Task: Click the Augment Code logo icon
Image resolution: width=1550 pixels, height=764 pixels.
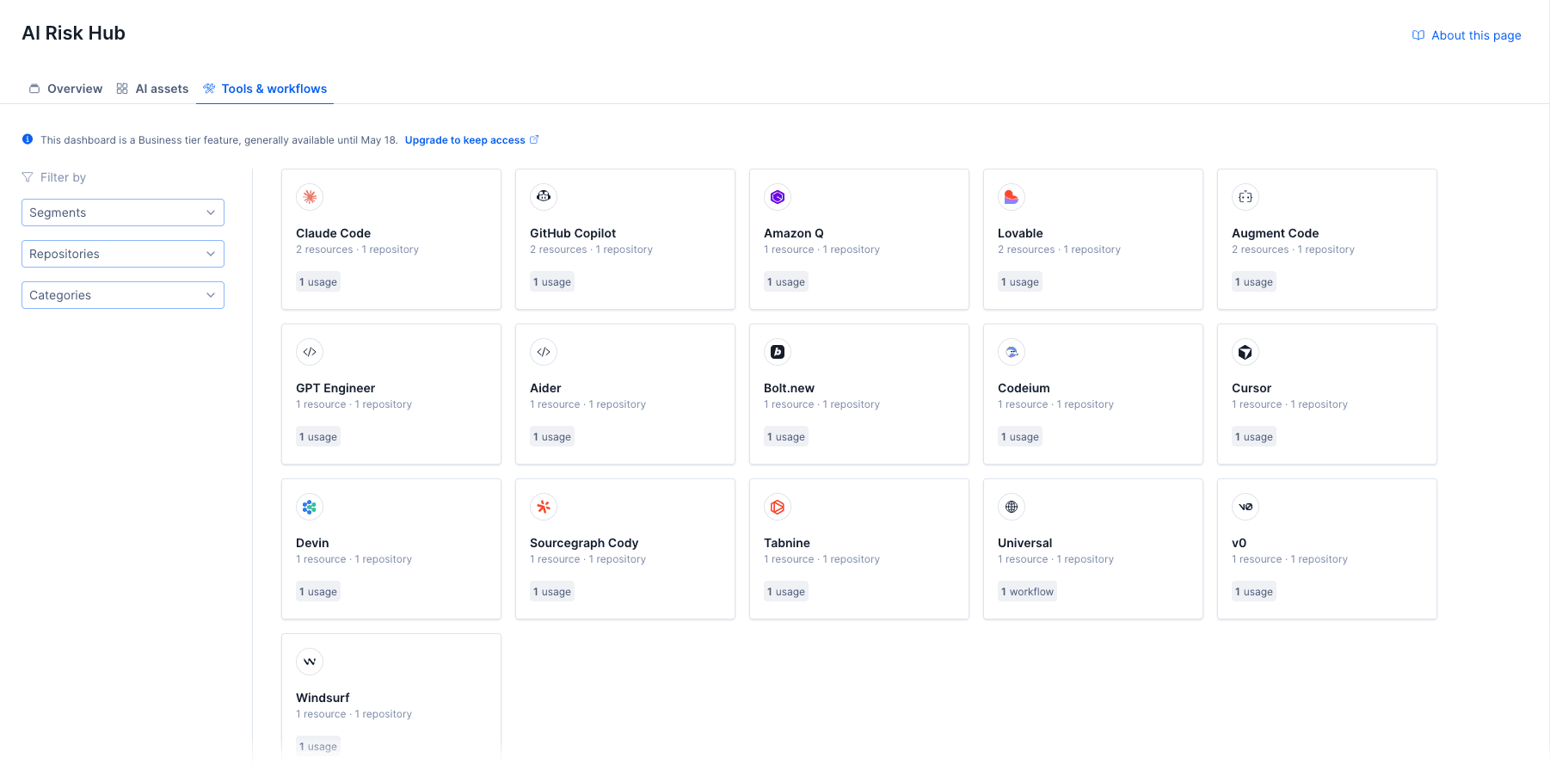Action: point(1246,197)
